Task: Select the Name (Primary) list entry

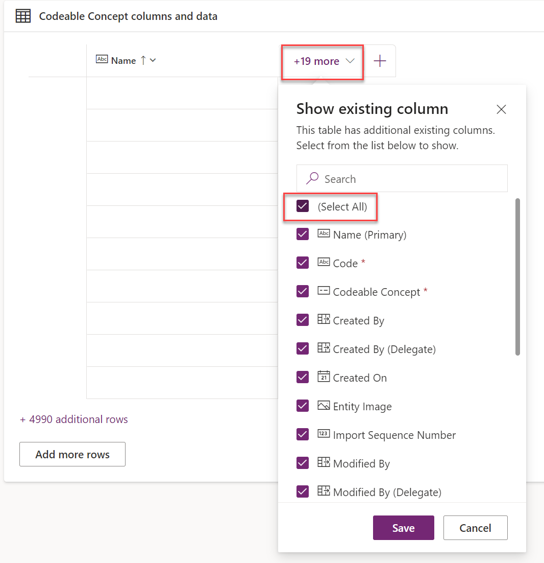Action: [x=369, y=234]
